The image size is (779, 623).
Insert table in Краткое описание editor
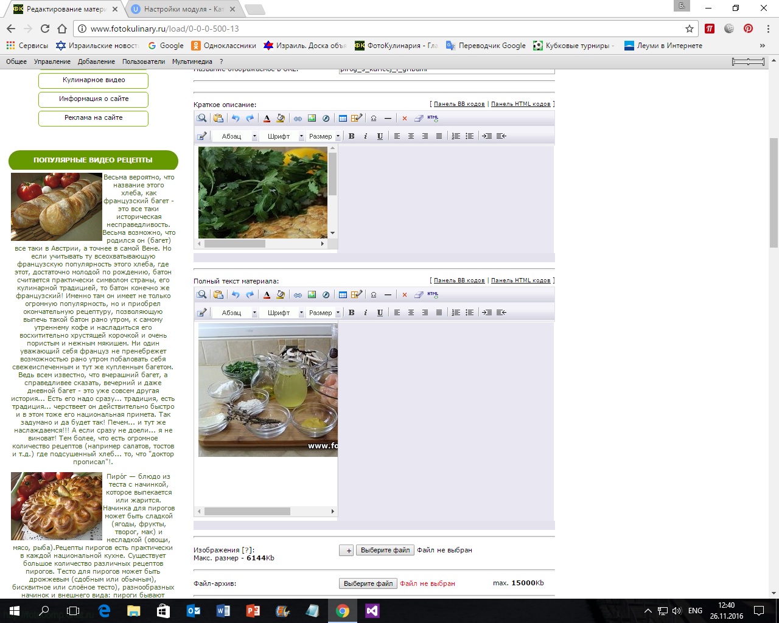click(x=343, y=118)
